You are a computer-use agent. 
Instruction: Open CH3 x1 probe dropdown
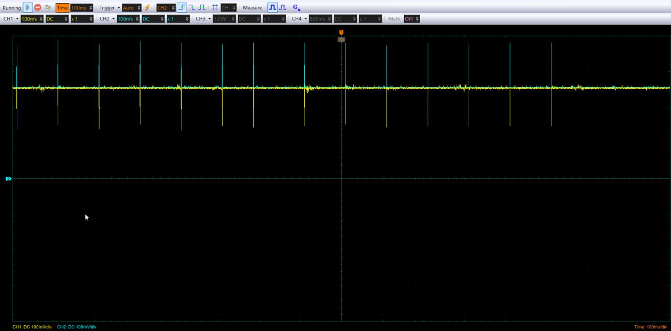pyautogui.click(x=274, y=19)
